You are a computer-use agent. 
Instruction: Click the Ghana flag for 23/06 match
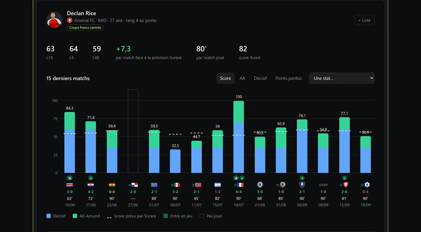coord(112,185)
